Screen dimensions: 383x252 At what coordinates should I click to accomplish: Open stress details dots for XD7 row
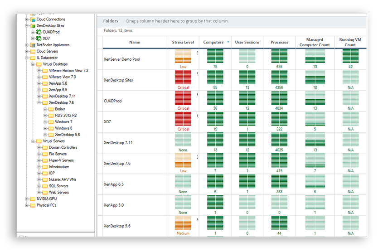(197, 115)
